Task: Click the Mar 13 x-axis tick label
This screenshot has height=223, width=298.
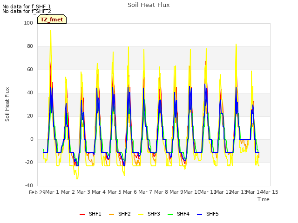Action: tap(239, 192)
